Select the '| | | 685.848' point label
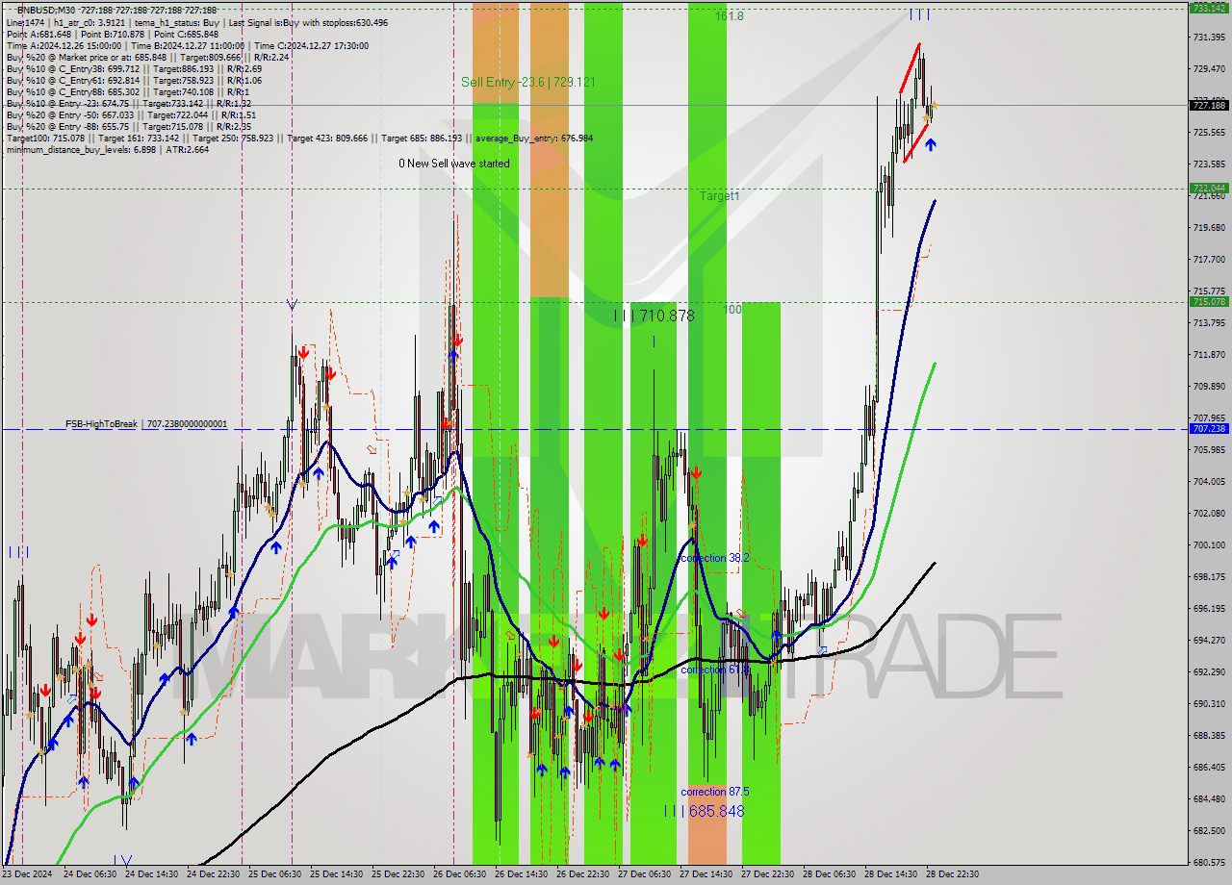 coord(704,811)
